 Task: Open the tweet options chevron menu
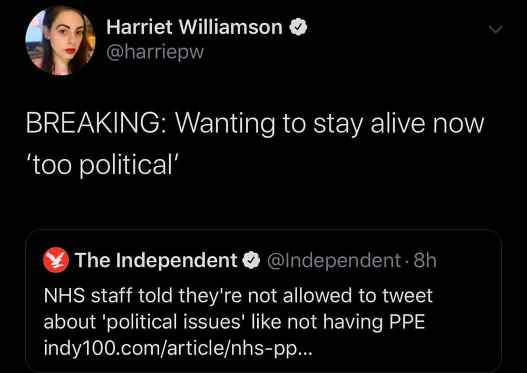(495, 32)
